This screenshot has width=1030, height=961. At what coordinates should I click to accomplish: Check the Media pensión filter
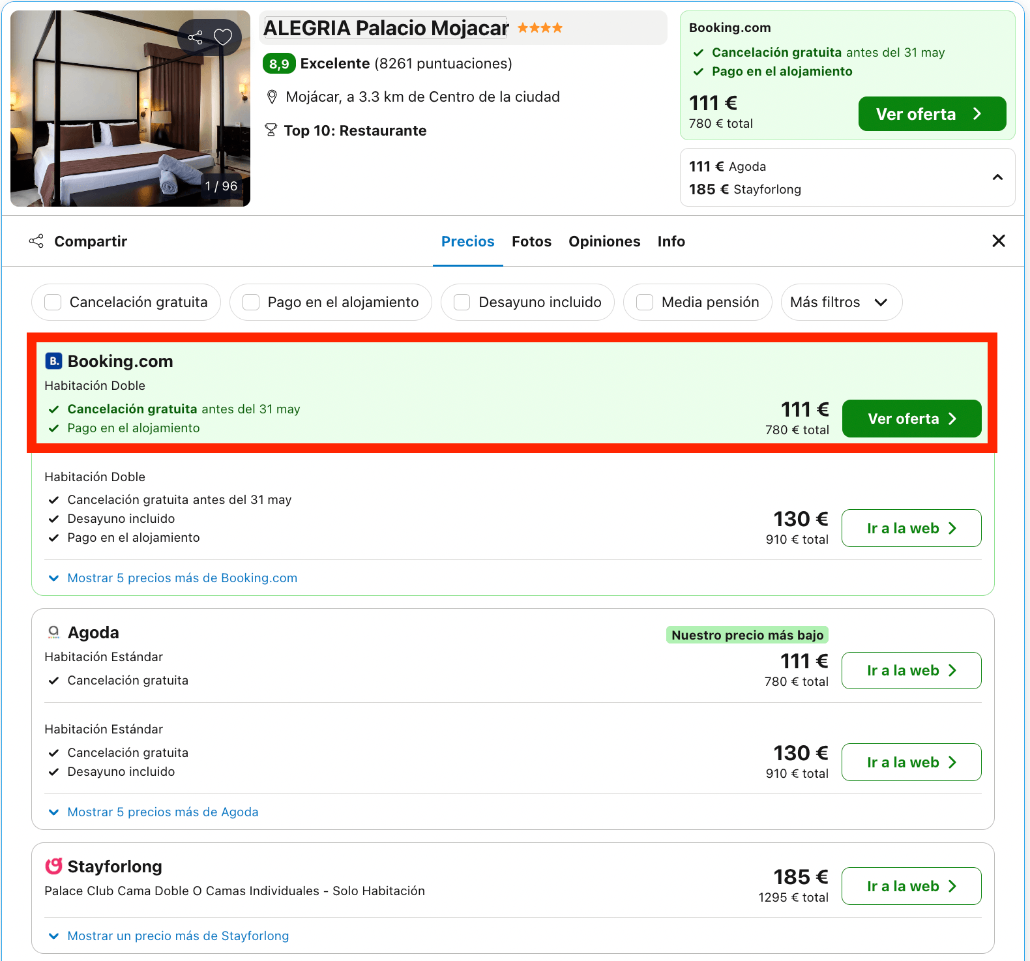[x=645, y=303]
